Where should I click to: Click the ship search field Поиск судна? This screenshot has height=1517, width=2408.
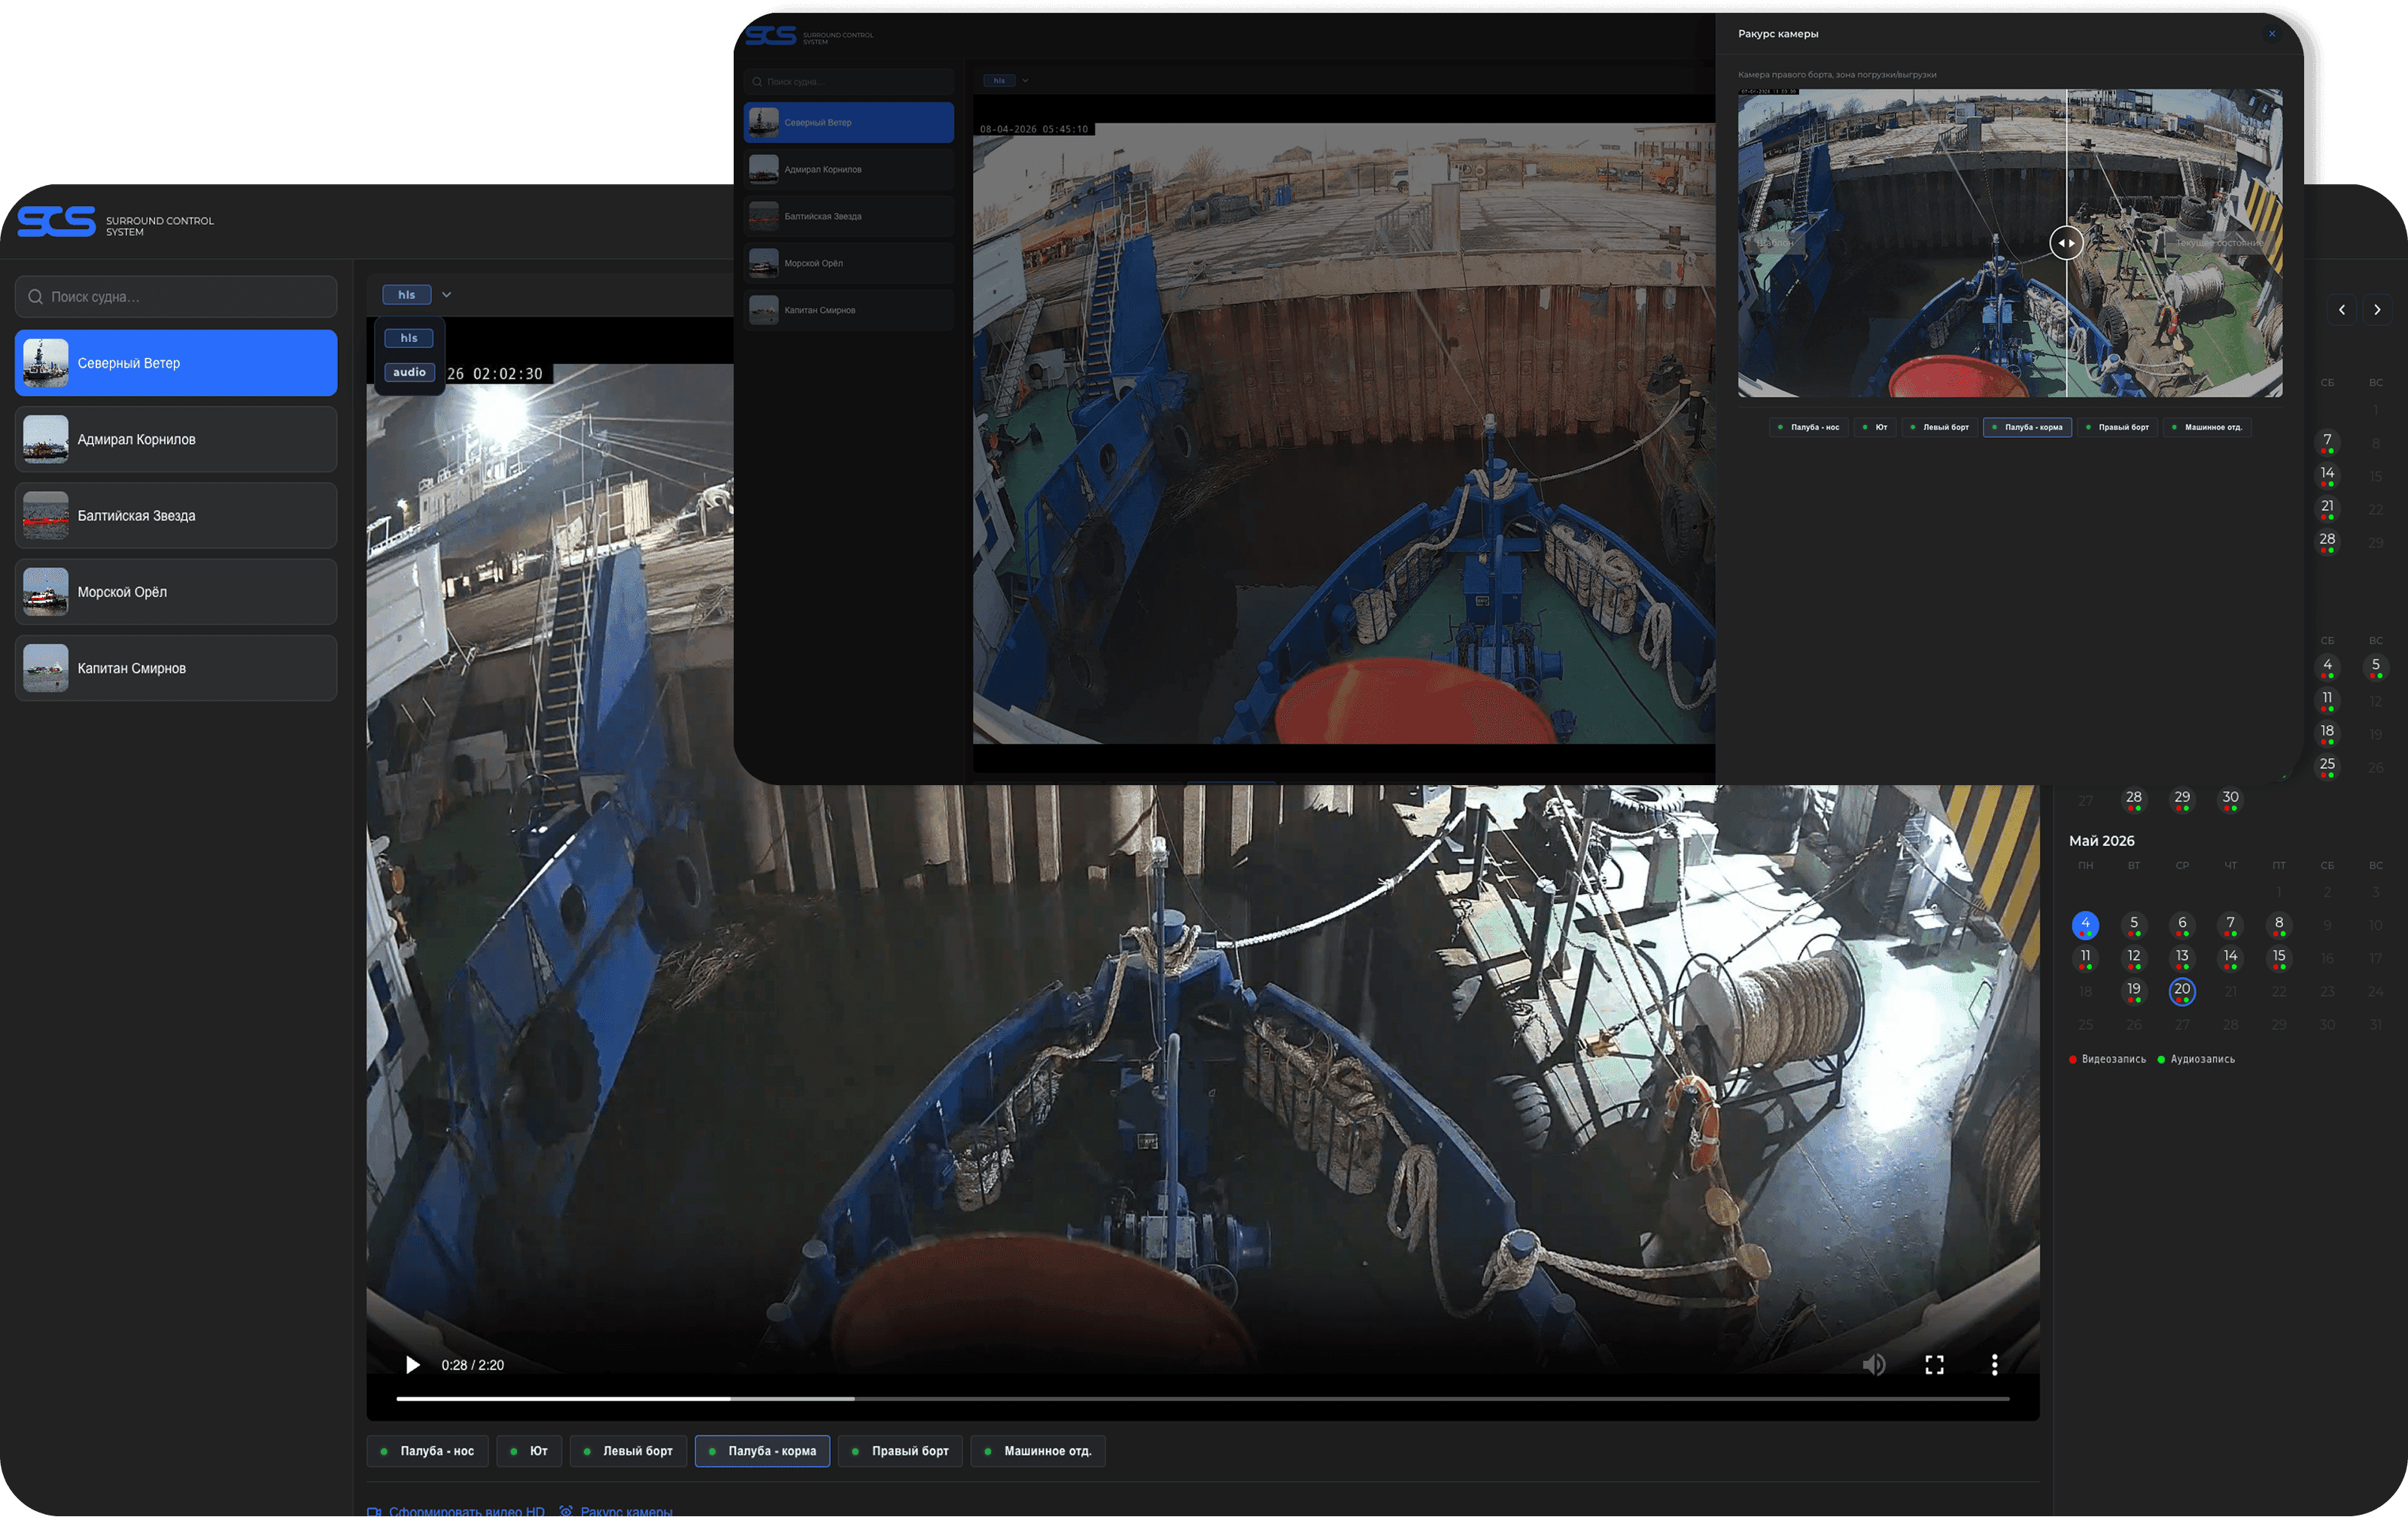176,297
